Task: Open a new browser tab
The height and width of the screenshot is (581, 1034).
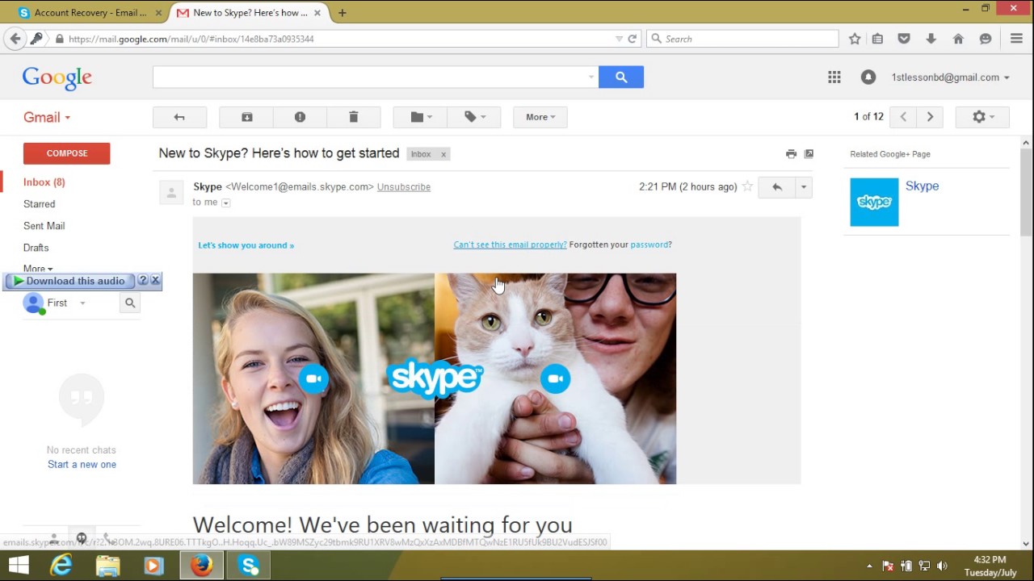Action: coord(343,13)
